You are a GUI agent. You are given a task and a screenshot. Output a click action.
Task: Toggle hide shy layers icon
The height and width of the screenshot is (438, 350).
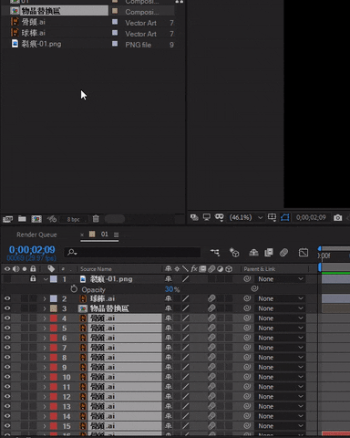253,252
